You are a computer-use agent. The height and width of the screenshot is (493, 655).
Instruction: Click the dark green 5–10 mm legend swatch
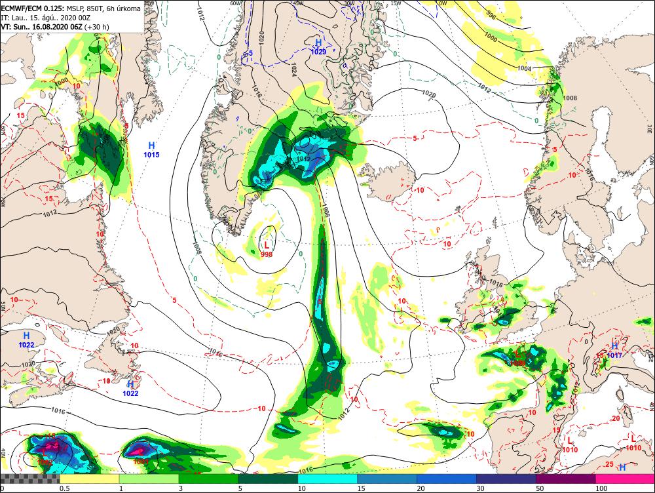coord(268,479)
